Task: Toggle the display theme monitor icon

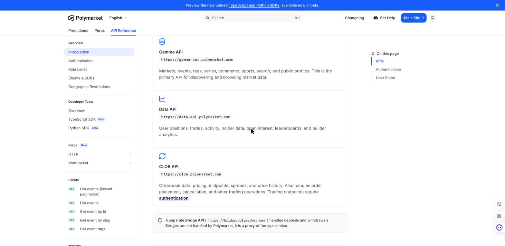Action: pyautogui.click(x=433, y=18)
